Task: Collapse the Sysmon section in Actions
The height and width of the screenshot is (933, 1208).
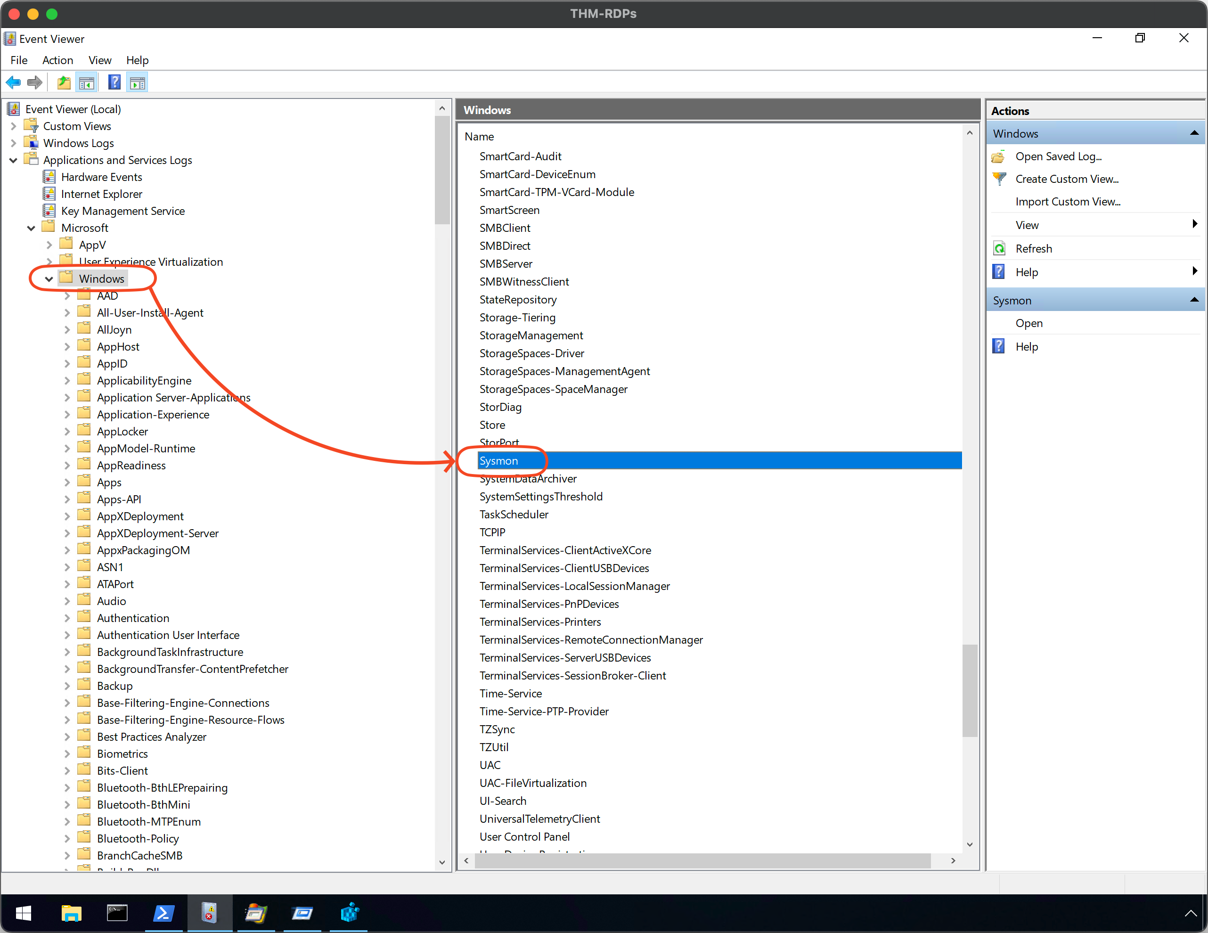Action: [1194, 300]
